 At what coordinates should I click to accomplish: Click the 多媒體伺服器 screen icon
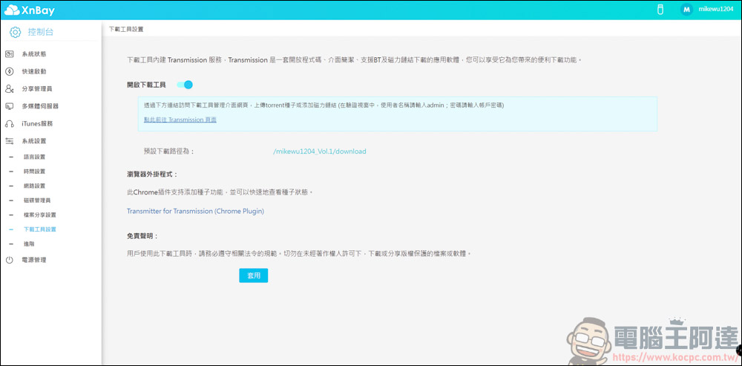[10, 106]
